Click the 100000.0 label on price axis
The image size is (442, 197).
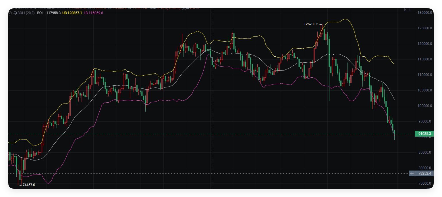[x=425, y=106]
